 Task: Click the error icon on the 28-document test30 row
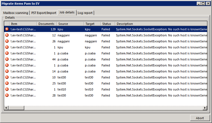click(x=7, y=95)
